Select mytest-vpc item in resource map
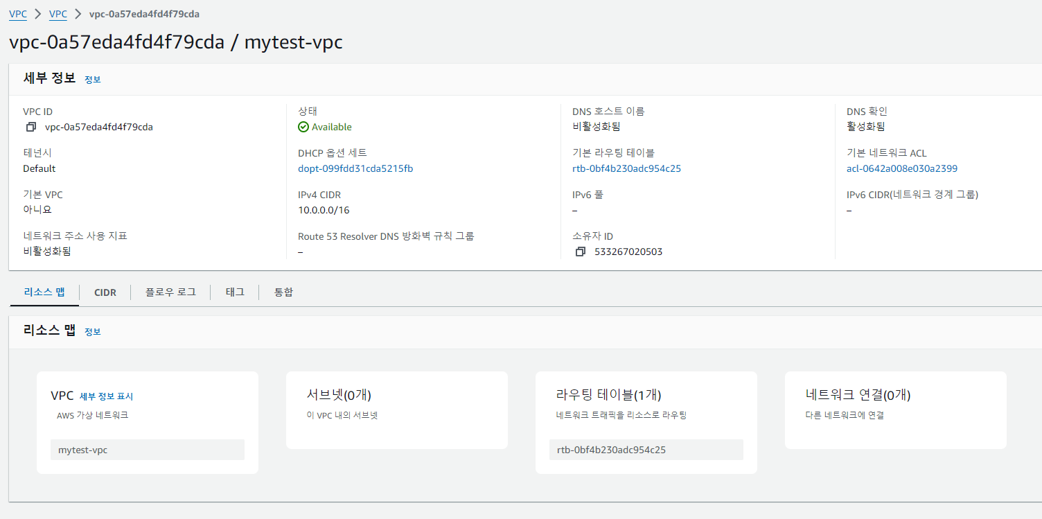This screenshot has width=1042, height=519. point(148,450)
